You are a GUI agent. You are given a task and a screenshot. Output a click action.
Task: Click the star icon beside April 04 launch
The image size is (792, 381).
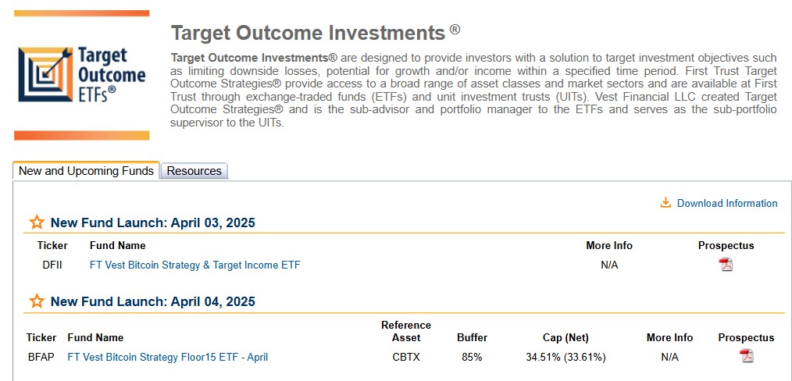(37, 301)
